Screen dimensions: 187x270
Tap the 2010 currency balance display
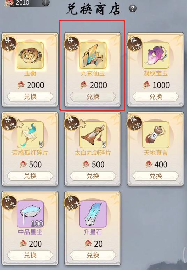(22, 2)
